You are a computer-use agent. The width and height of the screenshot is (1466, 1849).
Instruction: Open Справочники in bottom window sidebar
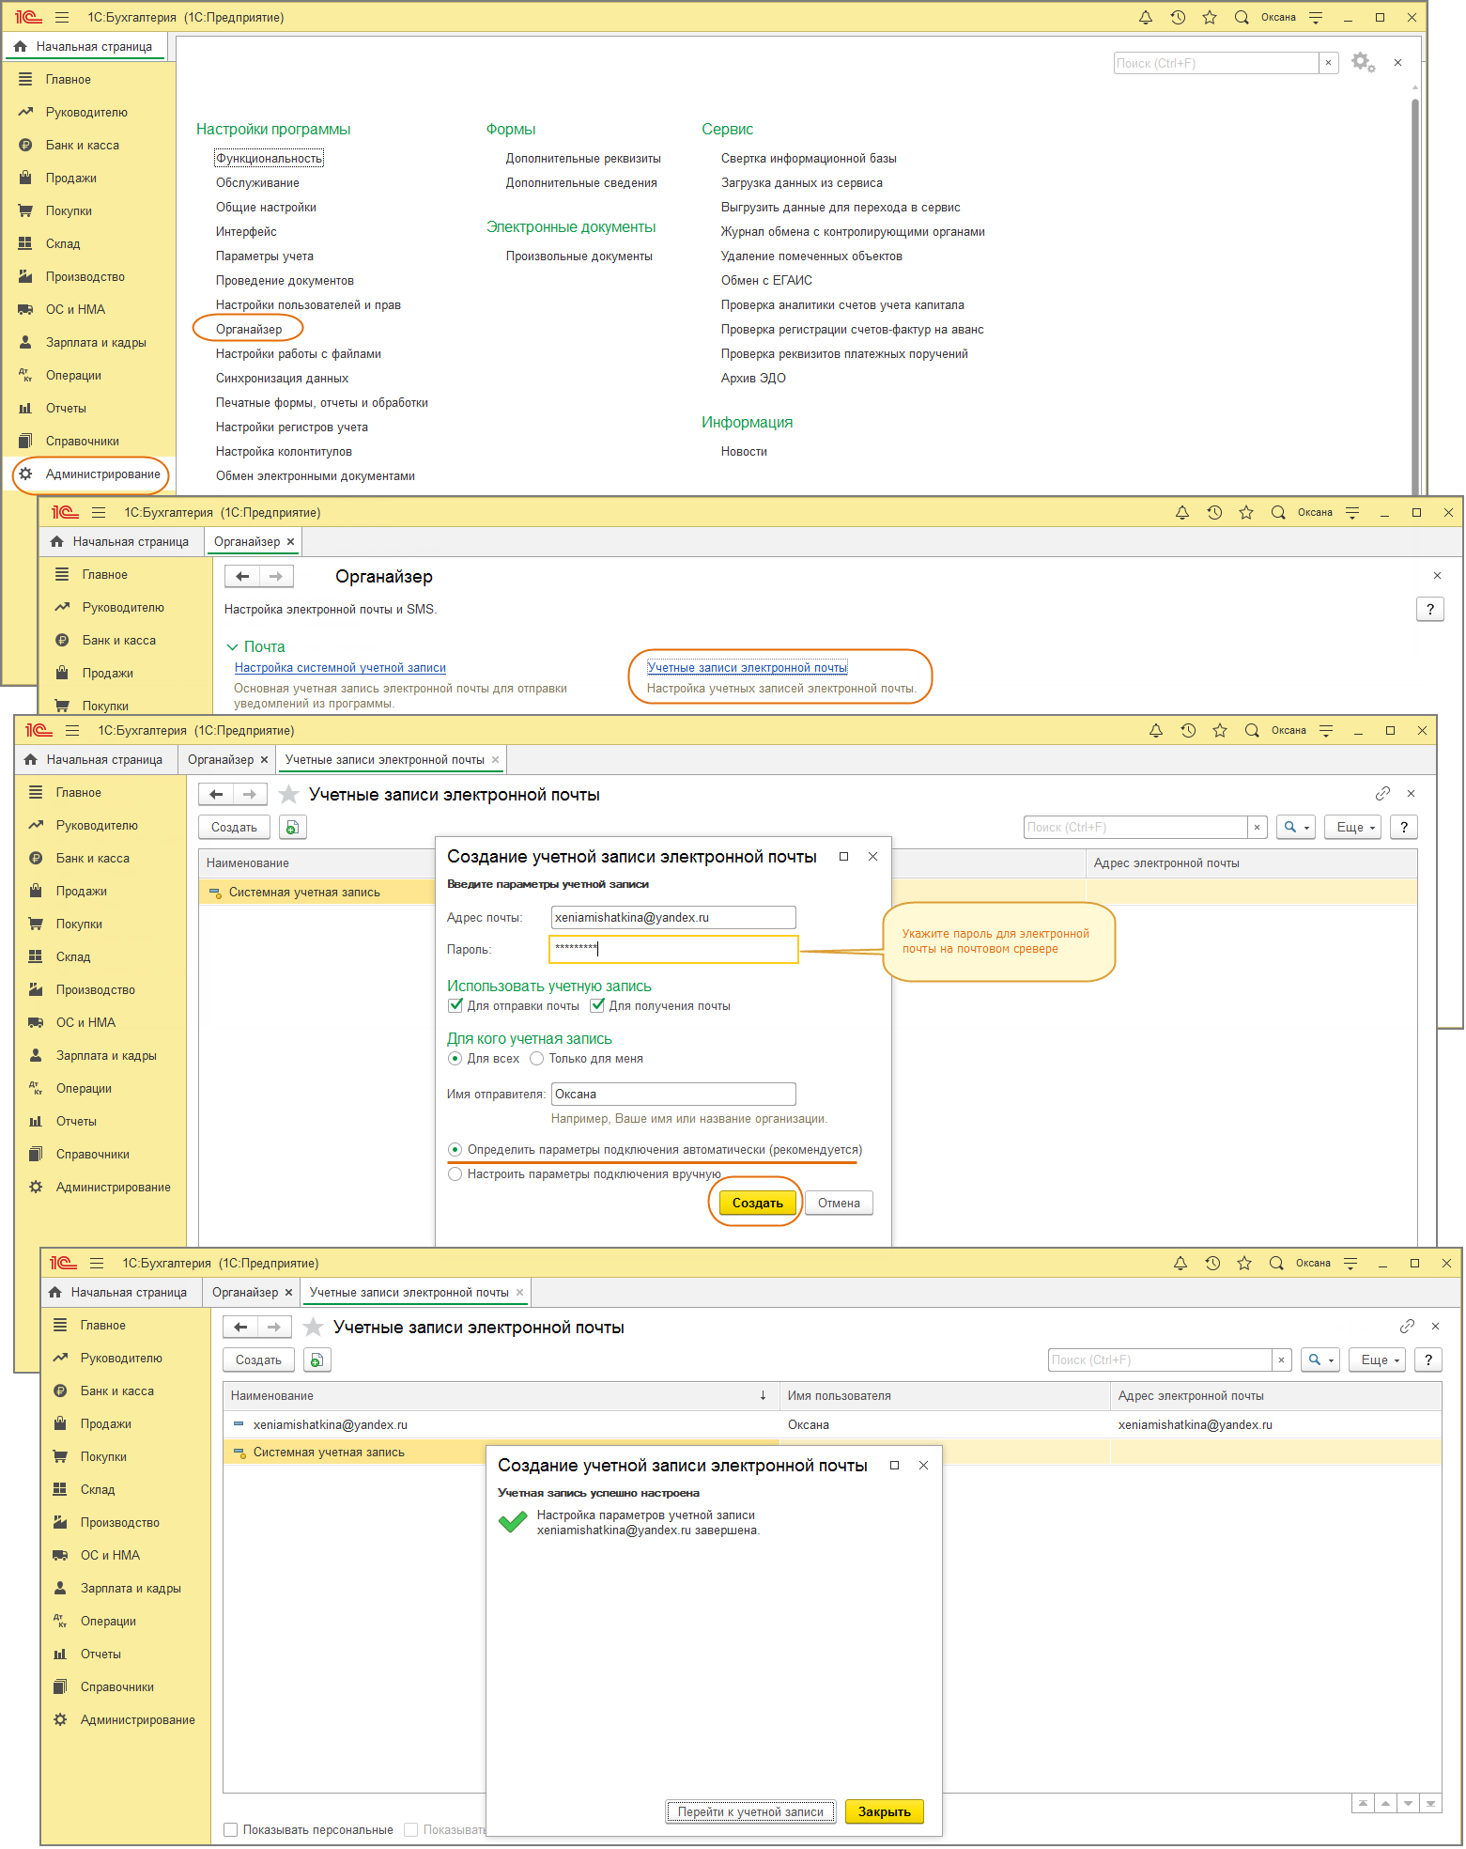point(116,1686)
